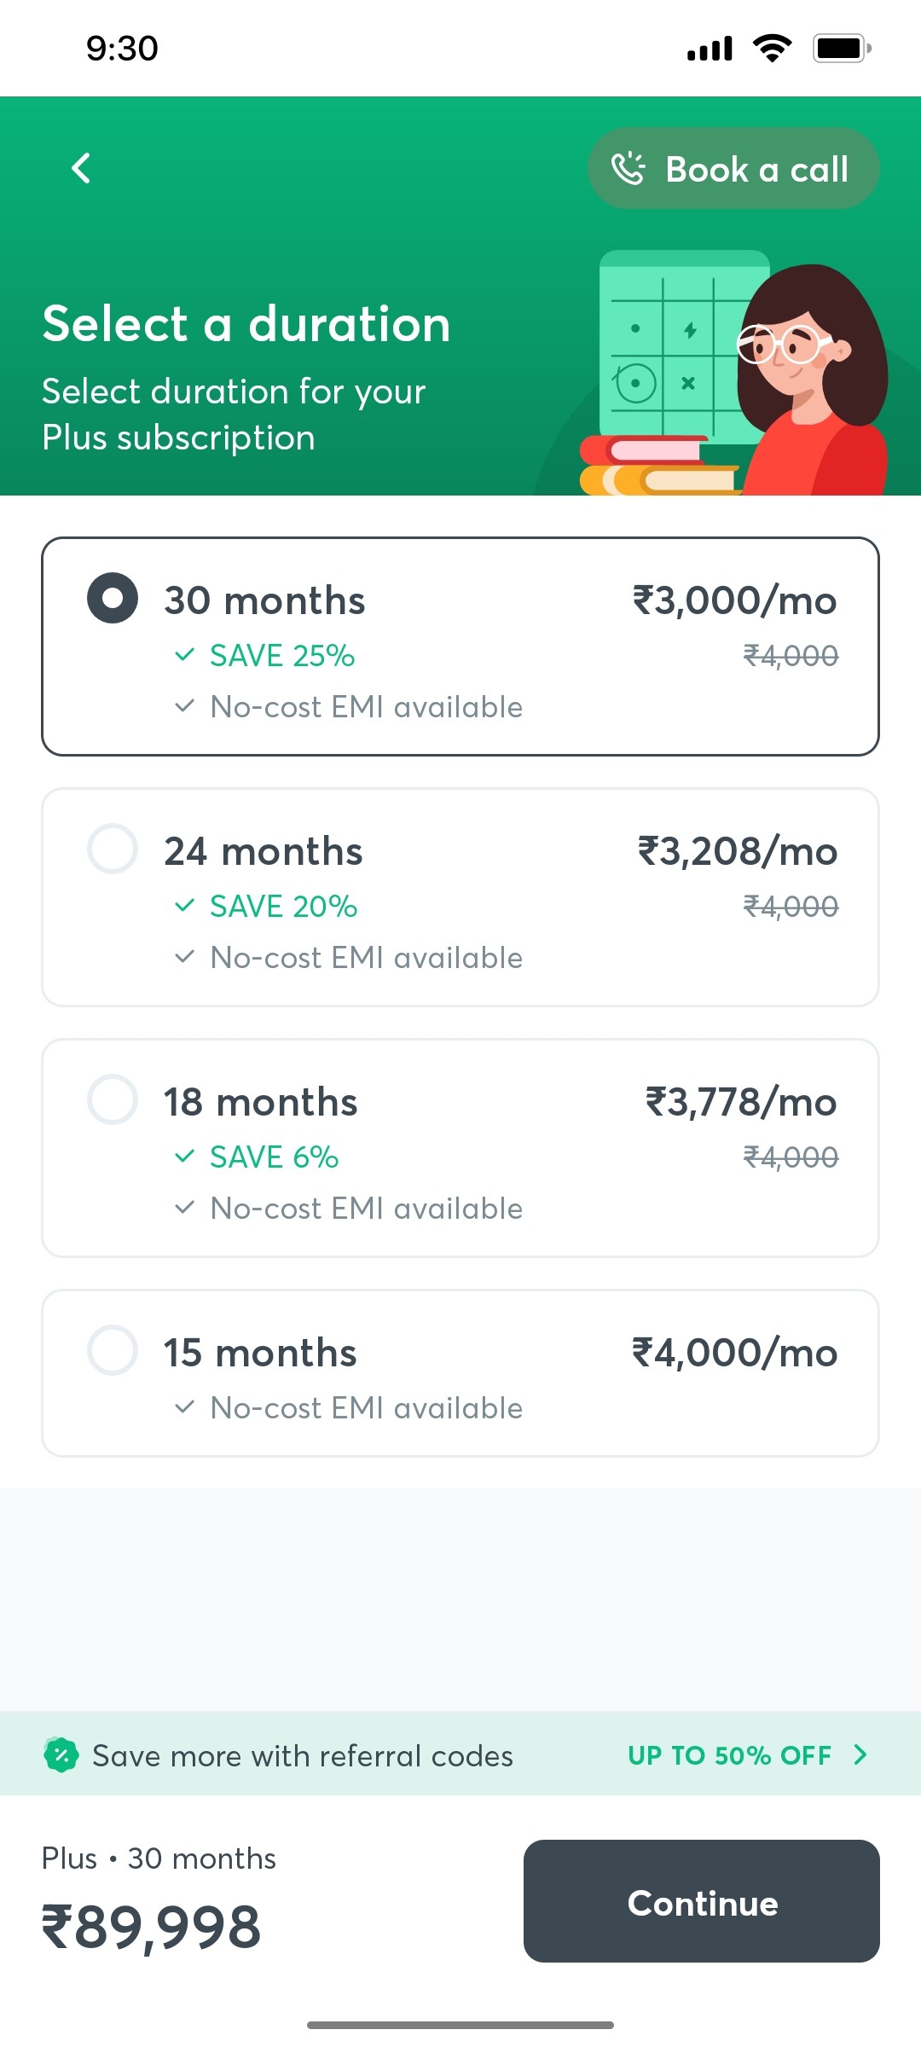Select the 24 months plan radio button
Screen dimensions: 921x2047
tap(112, 849)
